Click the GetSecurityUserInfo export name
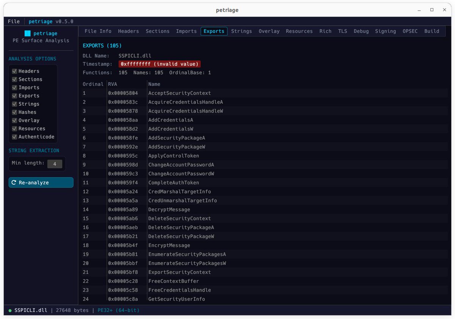 [177, 299]
